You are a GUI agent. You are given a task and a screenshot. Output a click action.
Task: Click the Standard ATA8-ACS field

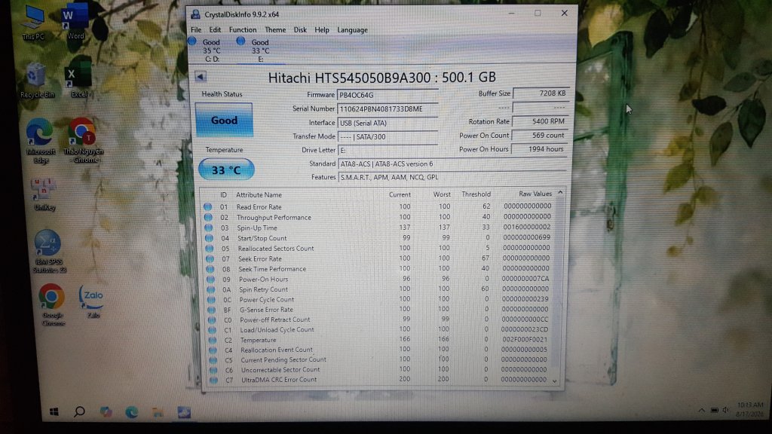coord(452,164)
